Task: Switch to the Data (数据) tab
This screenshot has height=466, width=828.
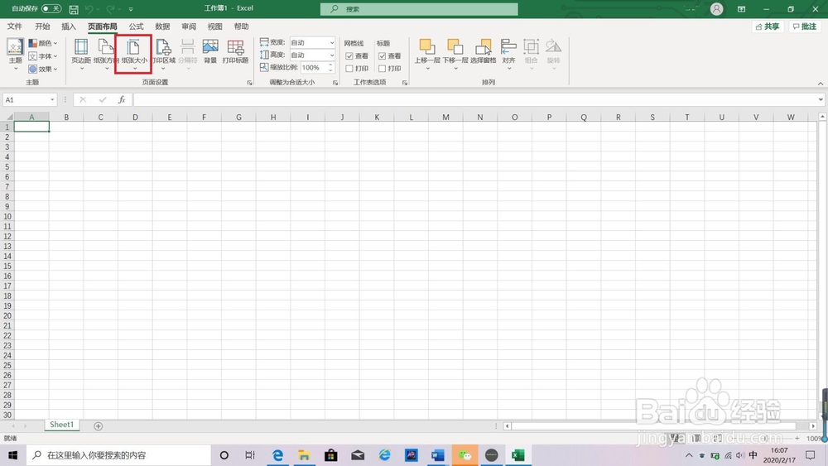Action: 162,26
